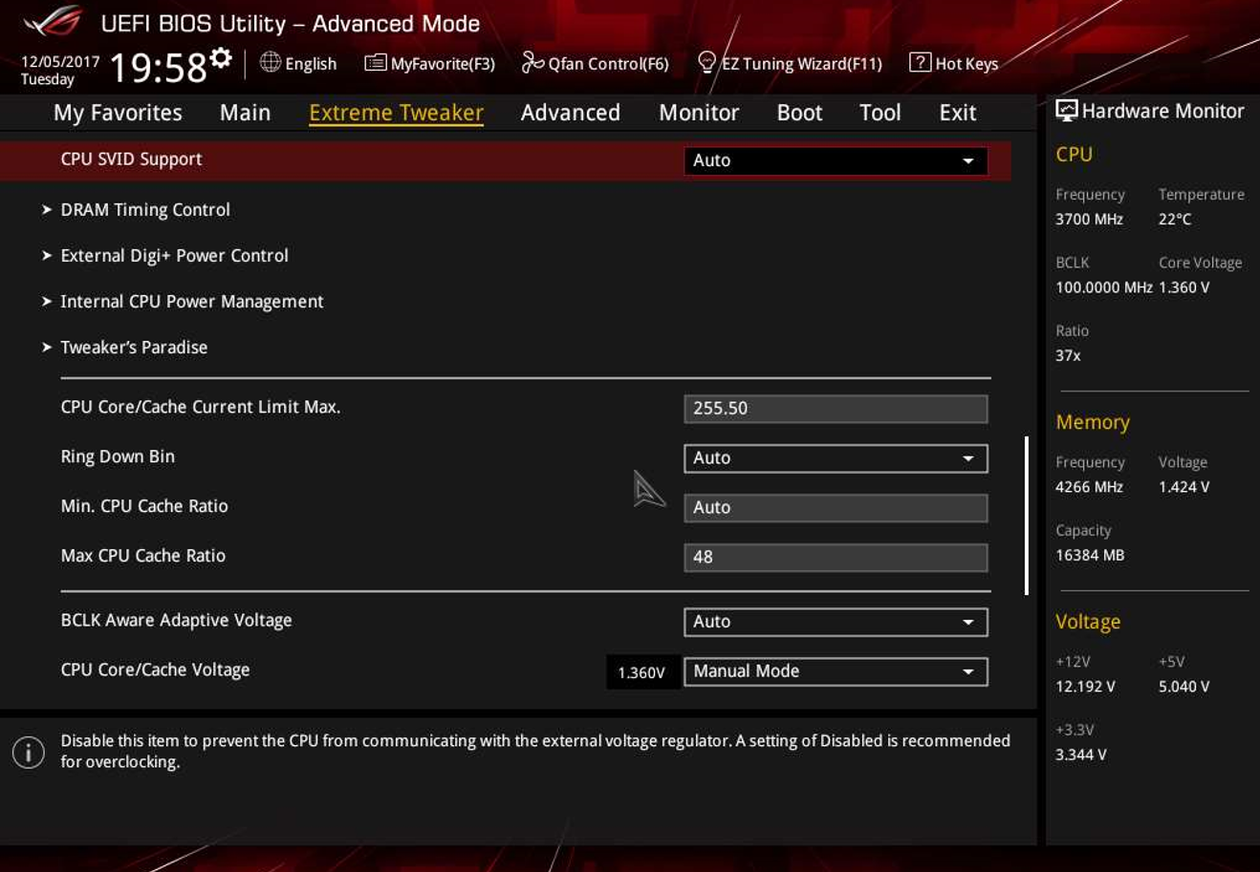Click the BCLK value 100.0000 MHz
This screenshot has height=872, width=1260.
1103,287
